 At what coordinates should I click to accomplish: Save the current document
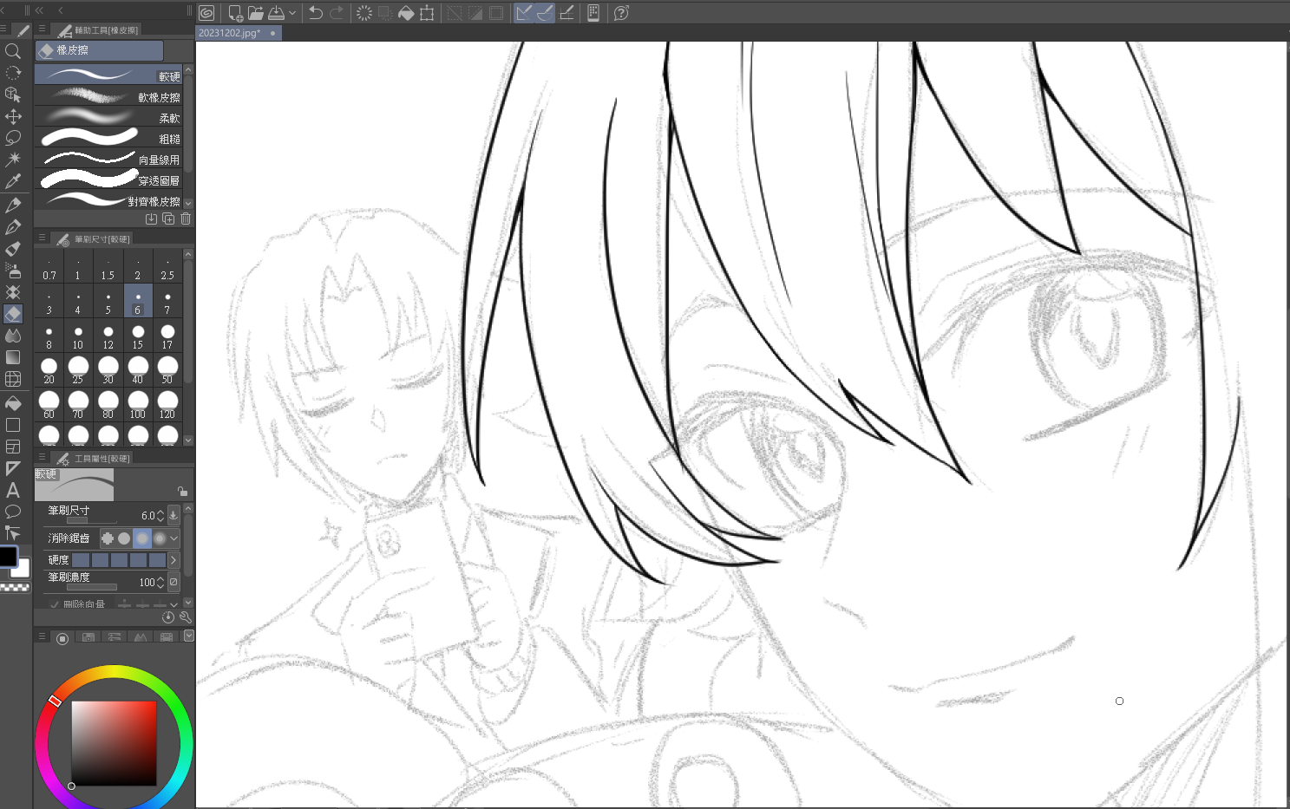[x=277, y=13]
